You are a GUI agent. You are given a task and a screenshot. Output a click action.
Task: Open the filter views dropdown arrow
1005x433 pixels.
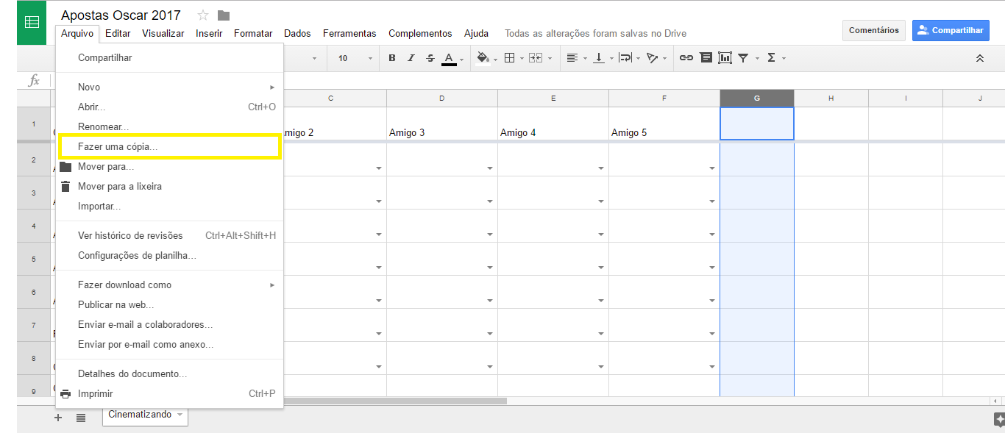[x=757, y=59]
